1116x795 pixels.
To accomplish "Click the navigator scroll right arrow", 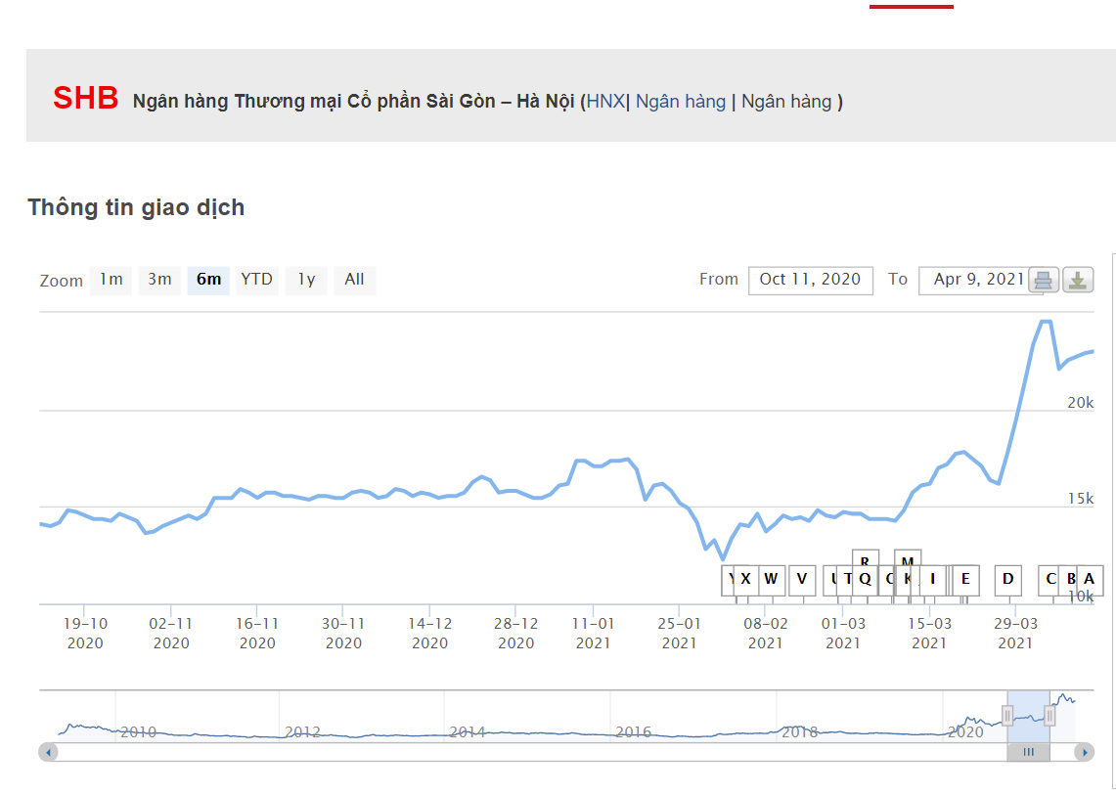I will (x=1084, y=752).
